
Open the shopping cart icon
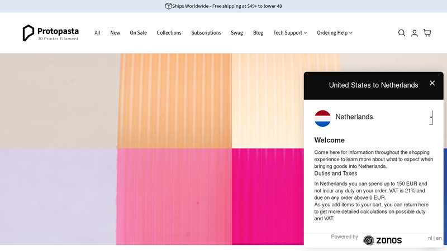coord(427,33)
